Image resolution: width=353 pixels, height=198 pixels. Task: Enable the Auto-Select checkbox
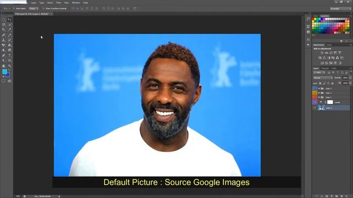[x=13, y=9]
